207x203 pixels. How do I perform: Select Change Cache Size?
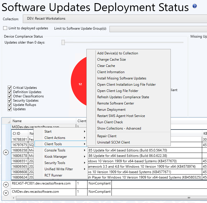pyautogui.click(x=129, y=60)
